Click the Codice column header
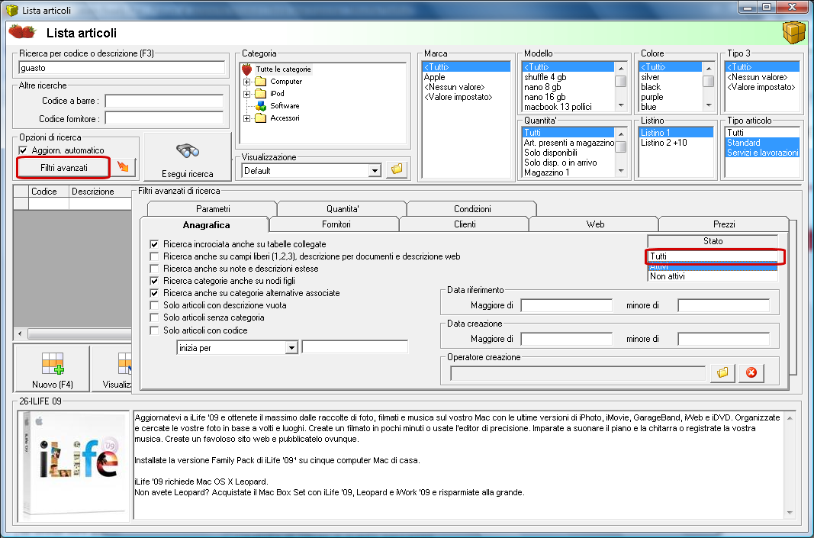Screen dimensions: 814x538 (49, 192)
